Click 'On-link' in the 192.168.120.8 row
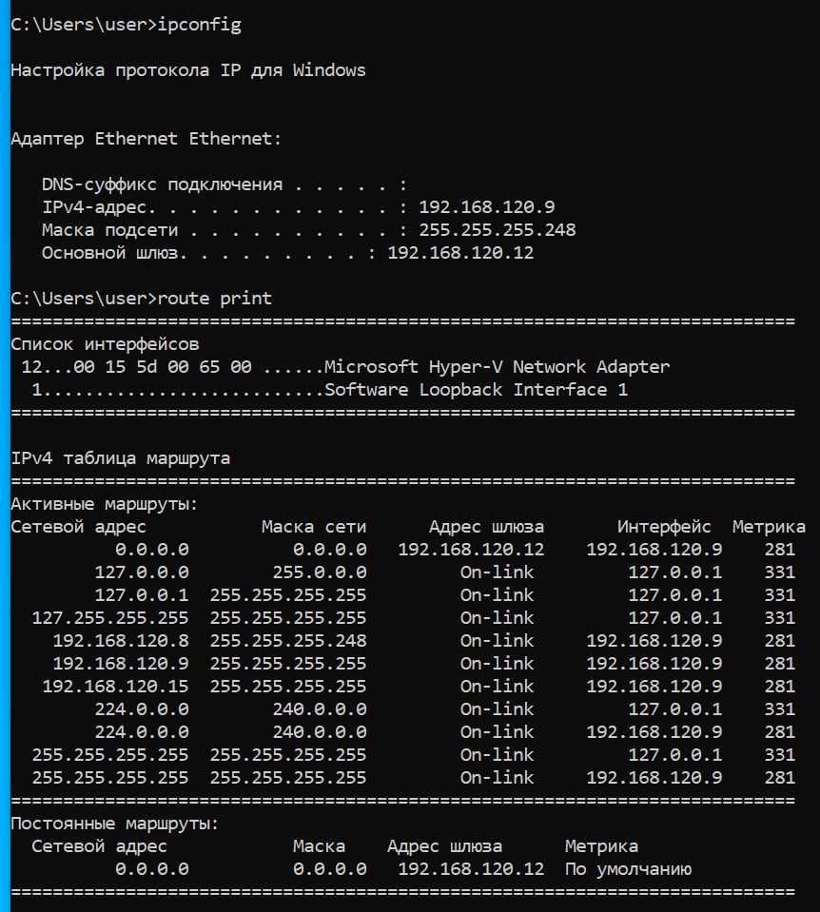The width and height of the screenshot is (820, 912). (x=497, y=641)
